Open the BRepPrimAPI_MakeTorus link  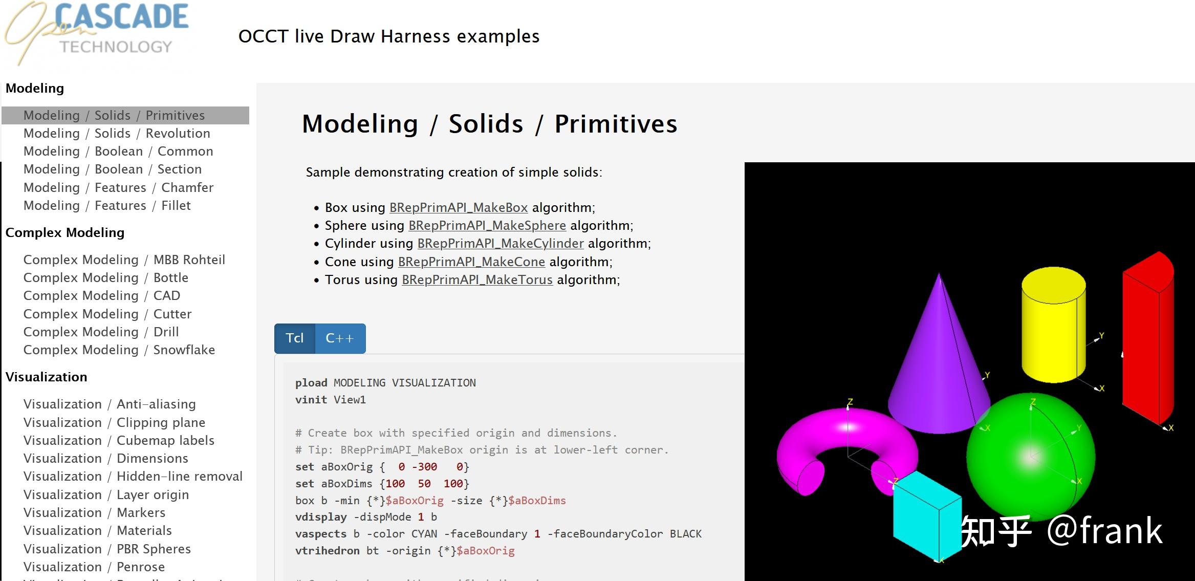[476, 279]
